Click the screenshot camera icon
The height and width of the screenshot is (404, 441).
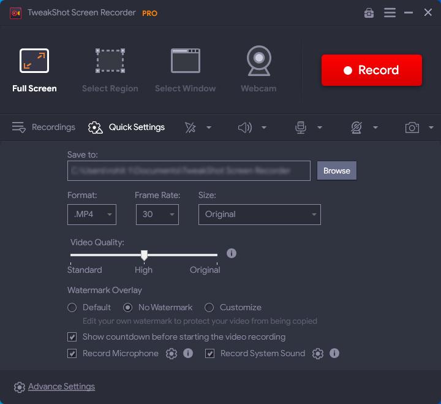pyautogui.click(x=412, y=128)
